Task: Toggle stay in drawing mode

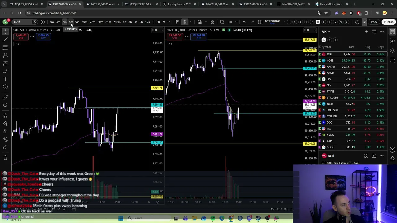Action: point(5,124)
